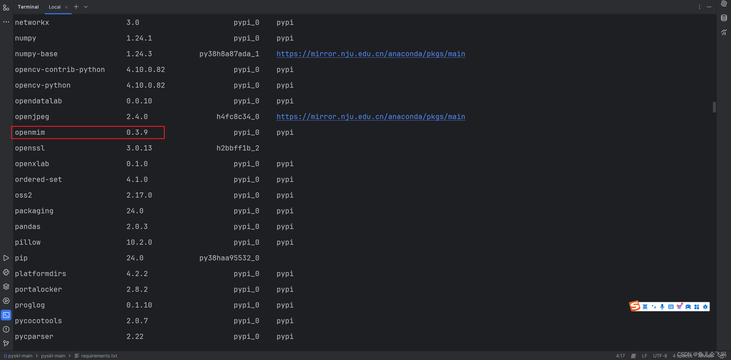The image size is (731, 360).
Task: Open the Database tool window
Action: [x=724, y=18]
